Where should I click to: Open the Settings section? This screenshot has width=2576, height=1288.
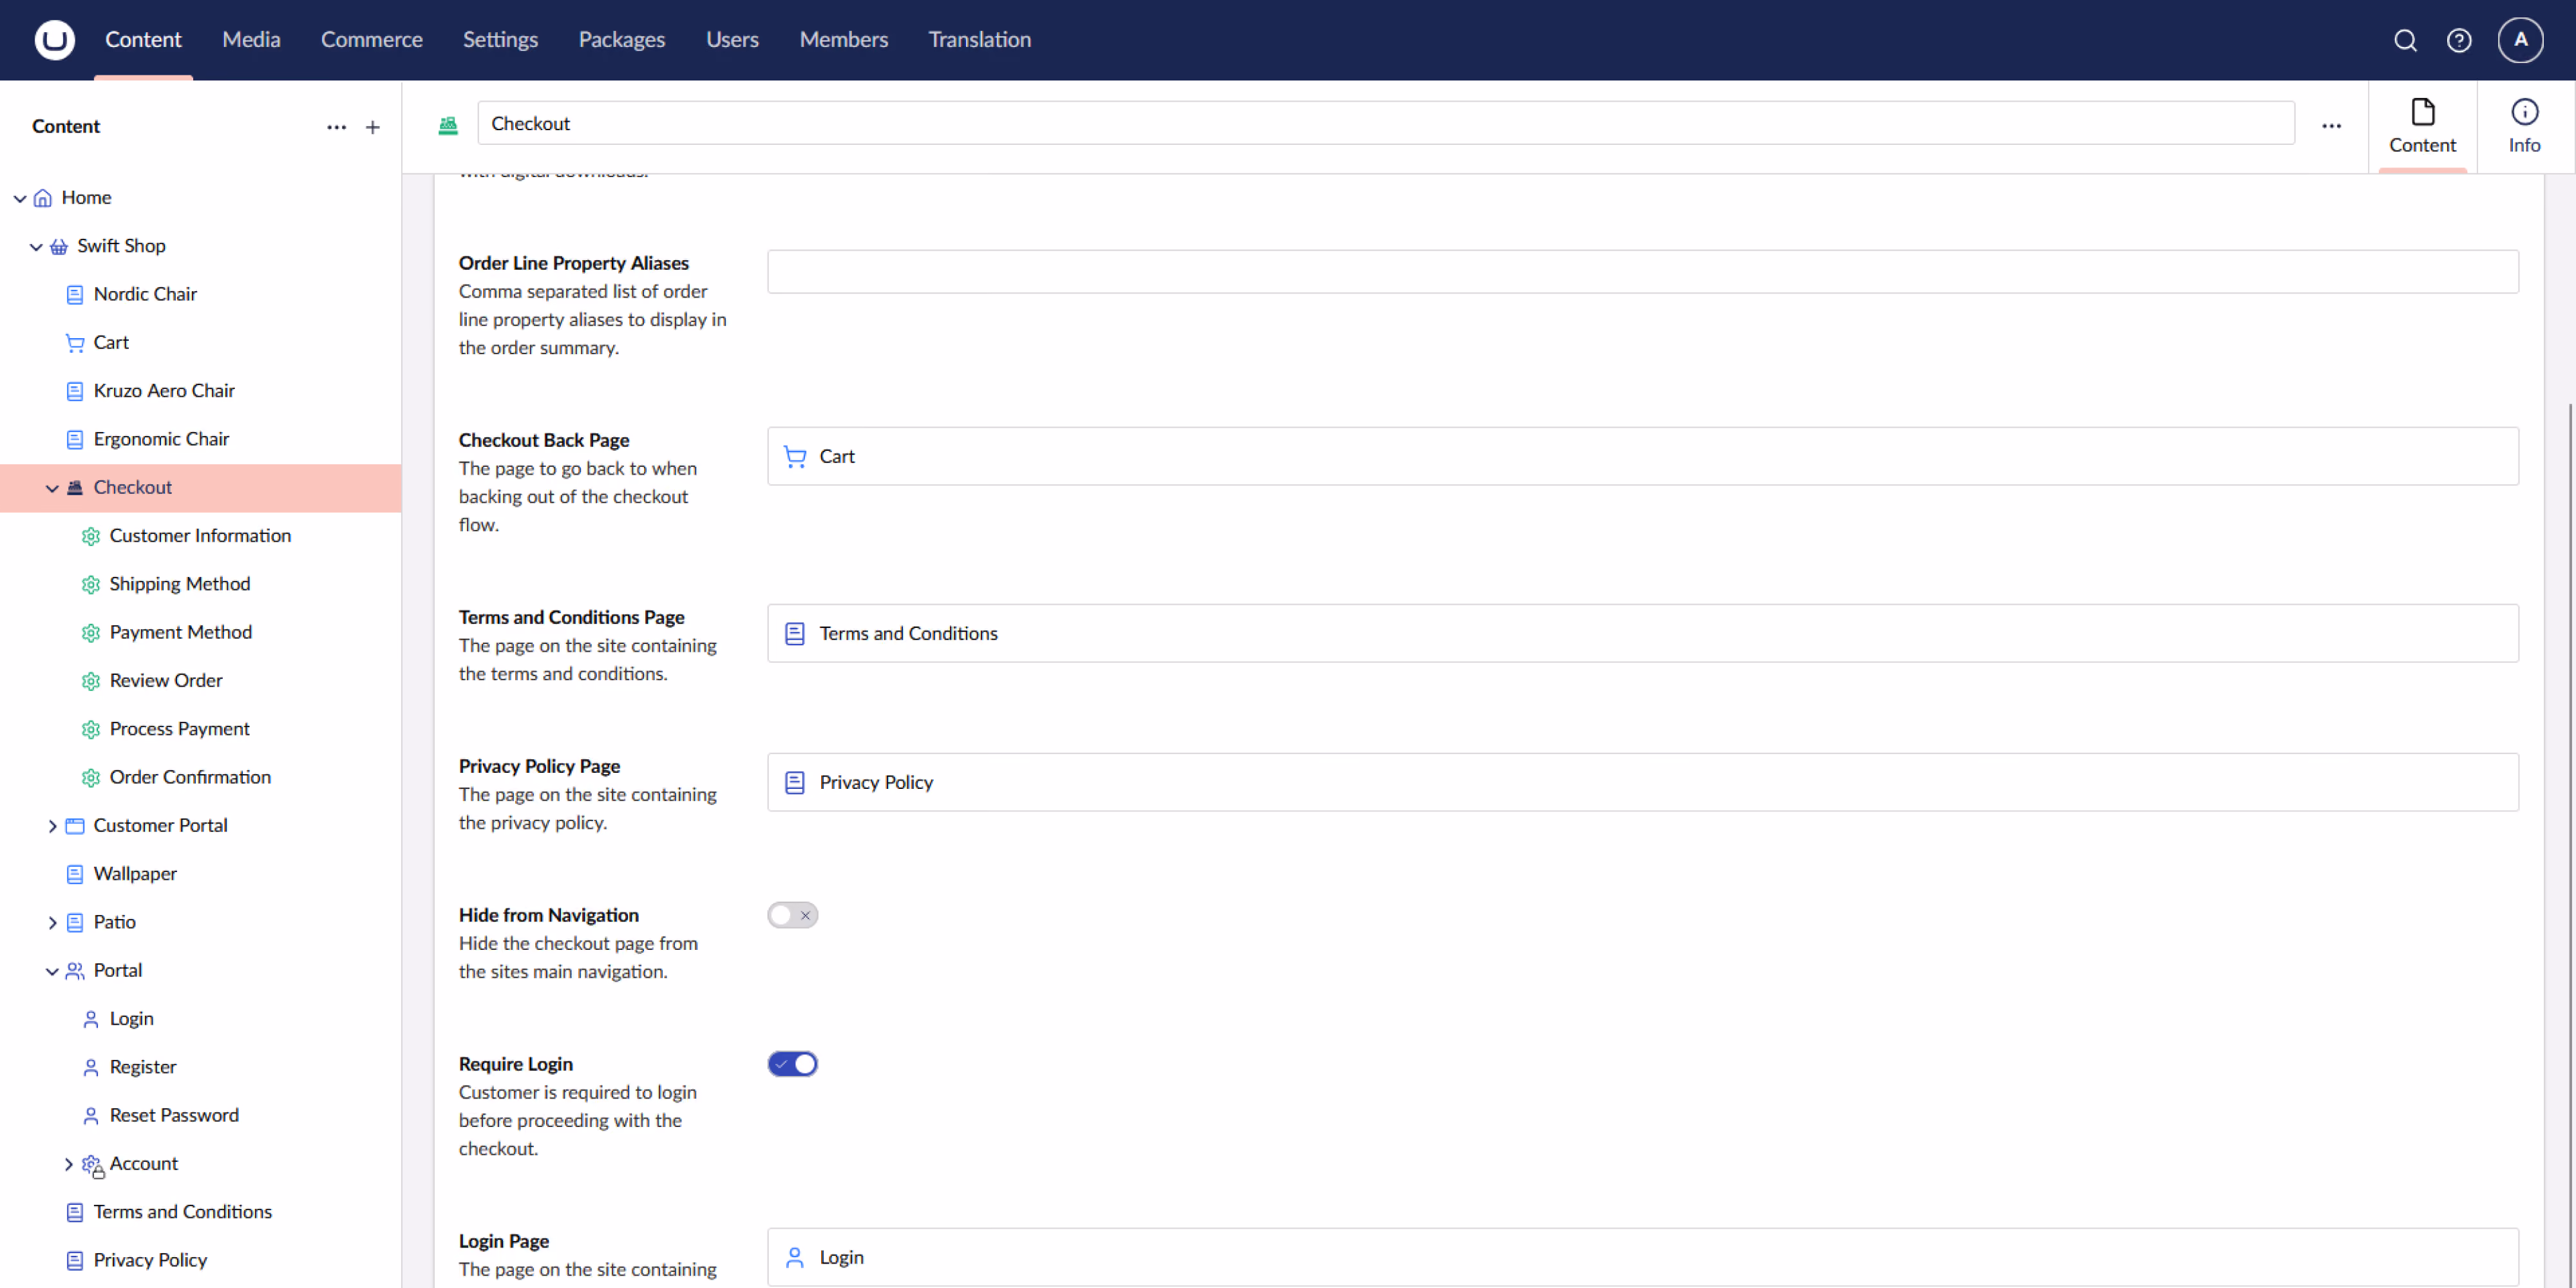[500, 40]
